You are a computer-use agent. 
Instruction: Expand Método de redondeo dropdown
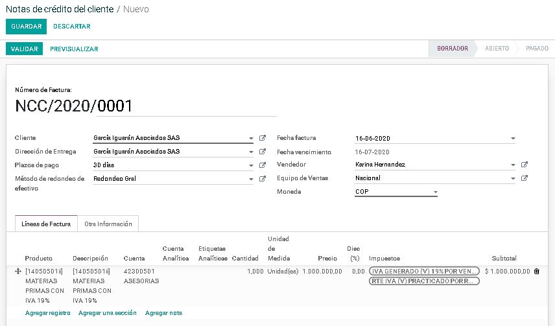(251, 179)
